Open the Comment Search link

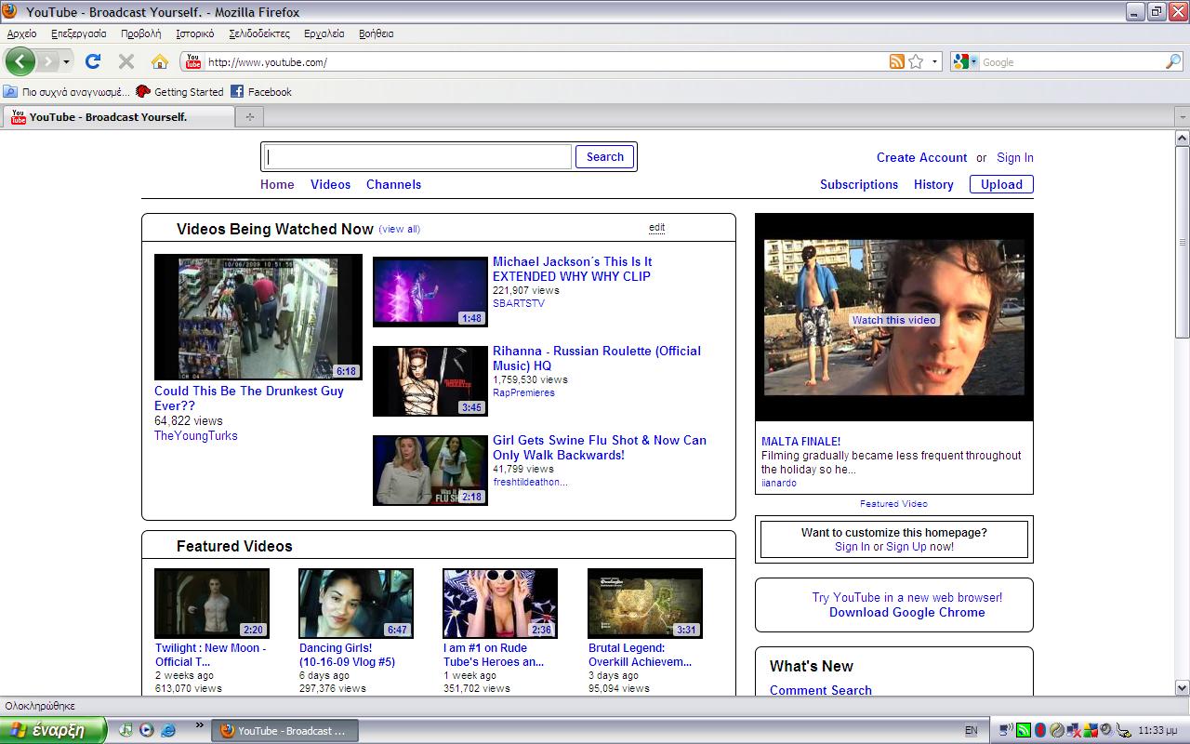821,690
